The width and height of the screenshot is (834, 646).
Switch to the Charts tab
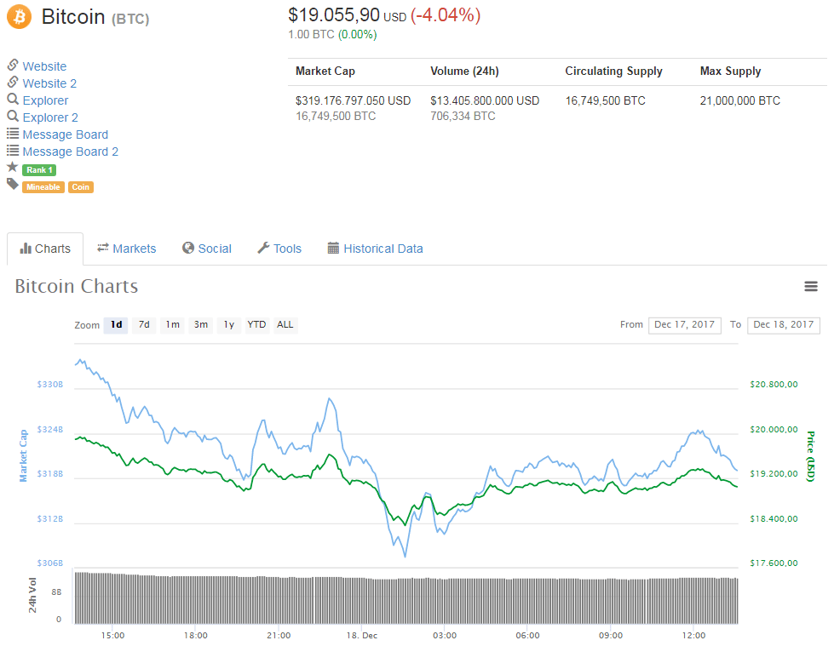pyautogui.click(x=45, y=249)
